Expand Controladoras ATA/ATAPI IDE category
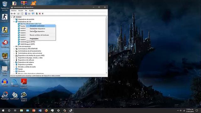 click(x=14, y=49)
